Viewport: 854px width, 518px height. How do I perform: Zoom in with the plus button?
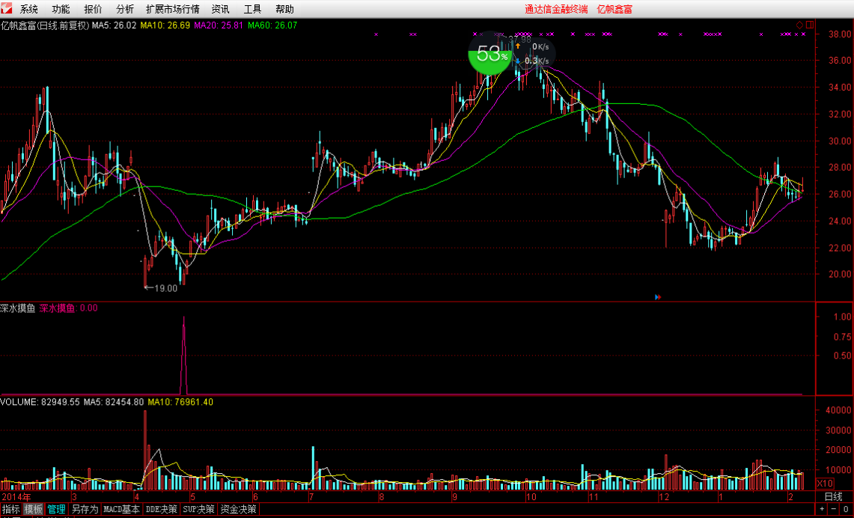click(x=823, y=509)
